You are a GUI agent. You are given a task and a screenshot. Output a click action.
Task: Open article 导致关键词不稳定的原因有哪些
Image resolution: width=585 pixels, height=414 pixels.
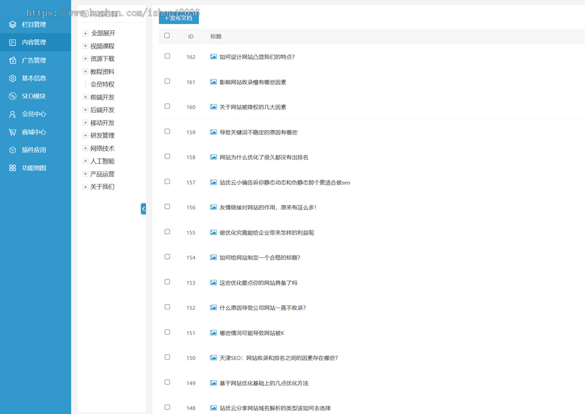click(x=259, y=132)
